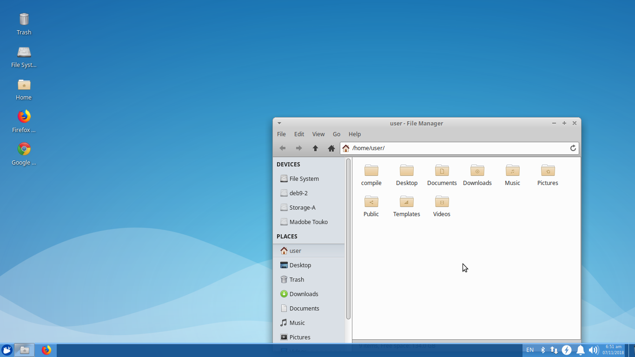Click the forward navigation arrow
The height and width of the screenshot is (357, 635).
(x=299, y=148)
